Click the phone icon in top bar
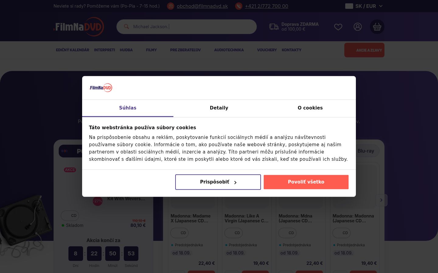The height and width of the screenshot is (273, 438). point(239,6)
